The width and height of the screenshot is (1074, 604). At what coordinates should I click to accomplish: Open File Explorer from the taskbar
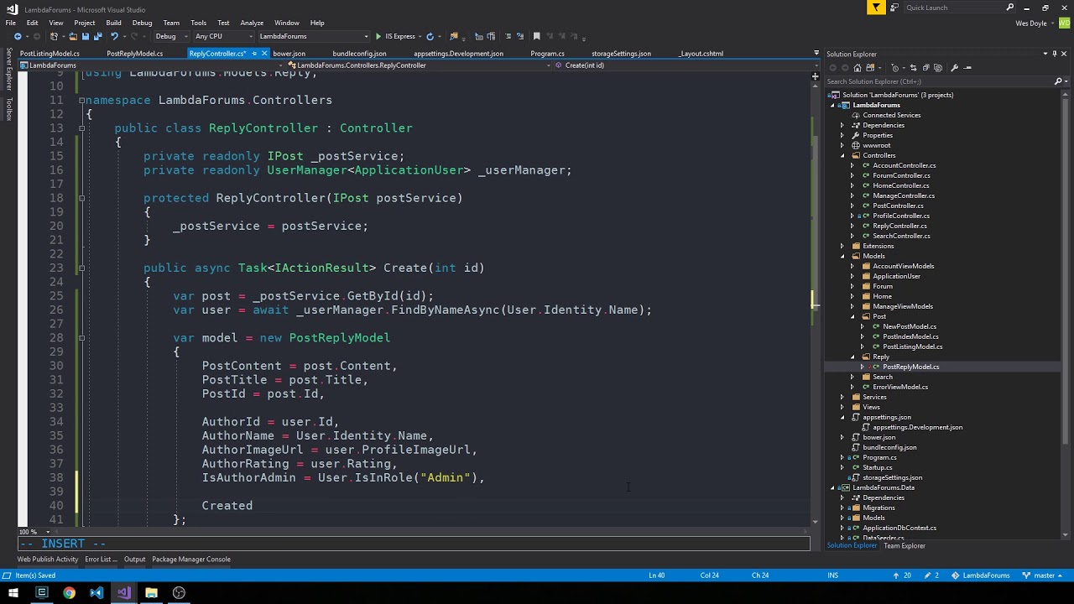[x=151, y=593]
